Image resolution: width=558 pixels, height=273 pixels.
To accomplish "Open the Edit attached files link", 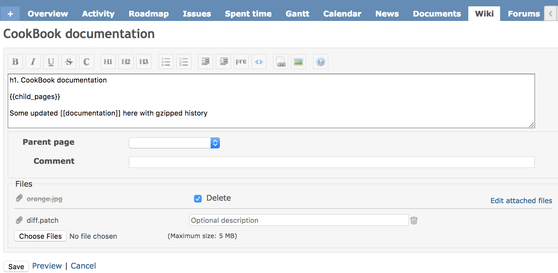I will [x=521, y=201].
